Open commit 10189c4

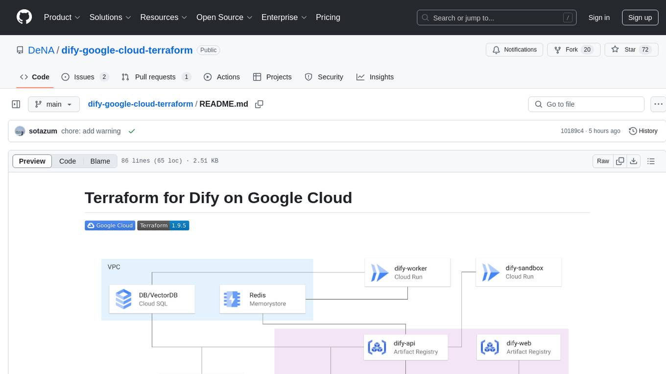(x=572, y=131)
